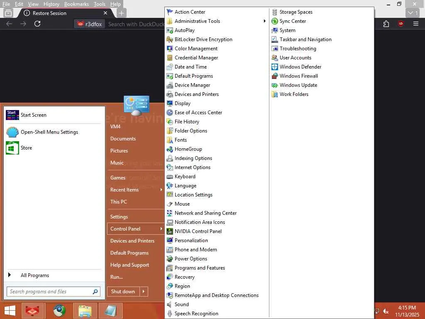Open User Accounts icon
The width and height of the screenshot is (425, 319).
pyautogui.click(x=275, y=58)
